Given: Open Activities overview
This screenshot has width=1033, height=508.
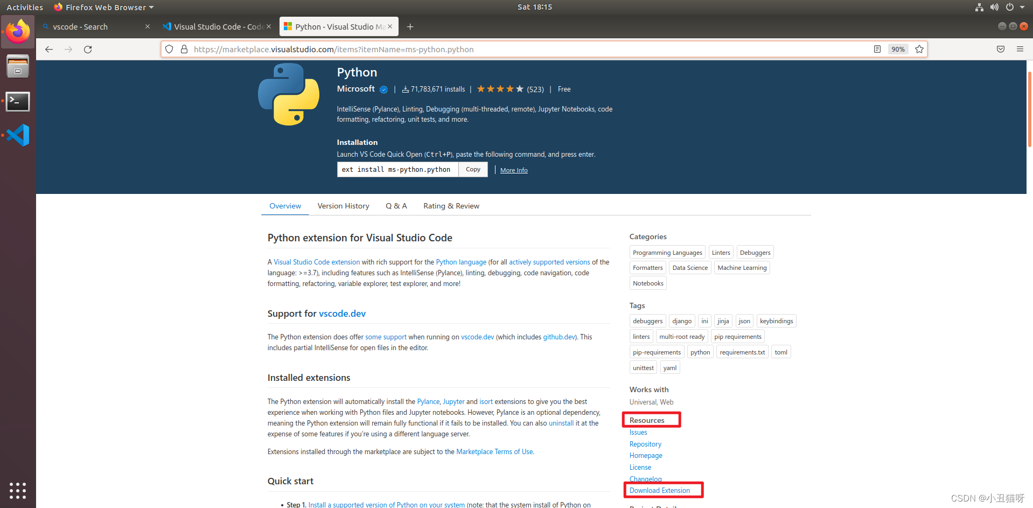Looking at the screenshot, I should tap(25, 7).
